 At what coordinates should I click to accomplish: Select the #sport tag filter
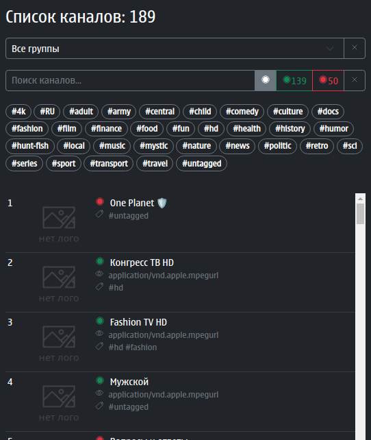pyautogui.click(x=64, y=163)
